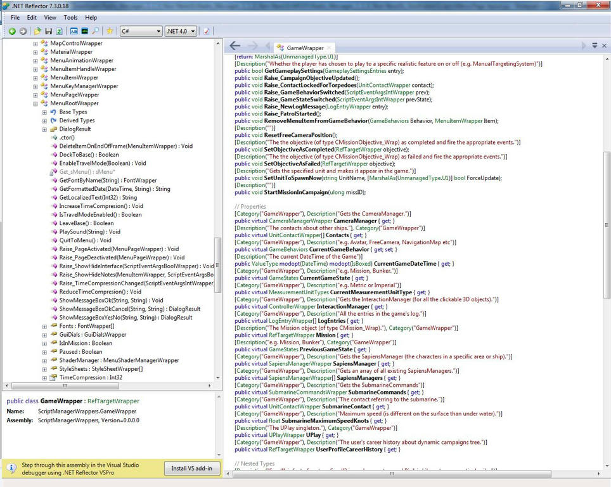The height and width of the screenshot is (487, 611).
Task: Expand the MapControlWrapper node
Action: 35,44
